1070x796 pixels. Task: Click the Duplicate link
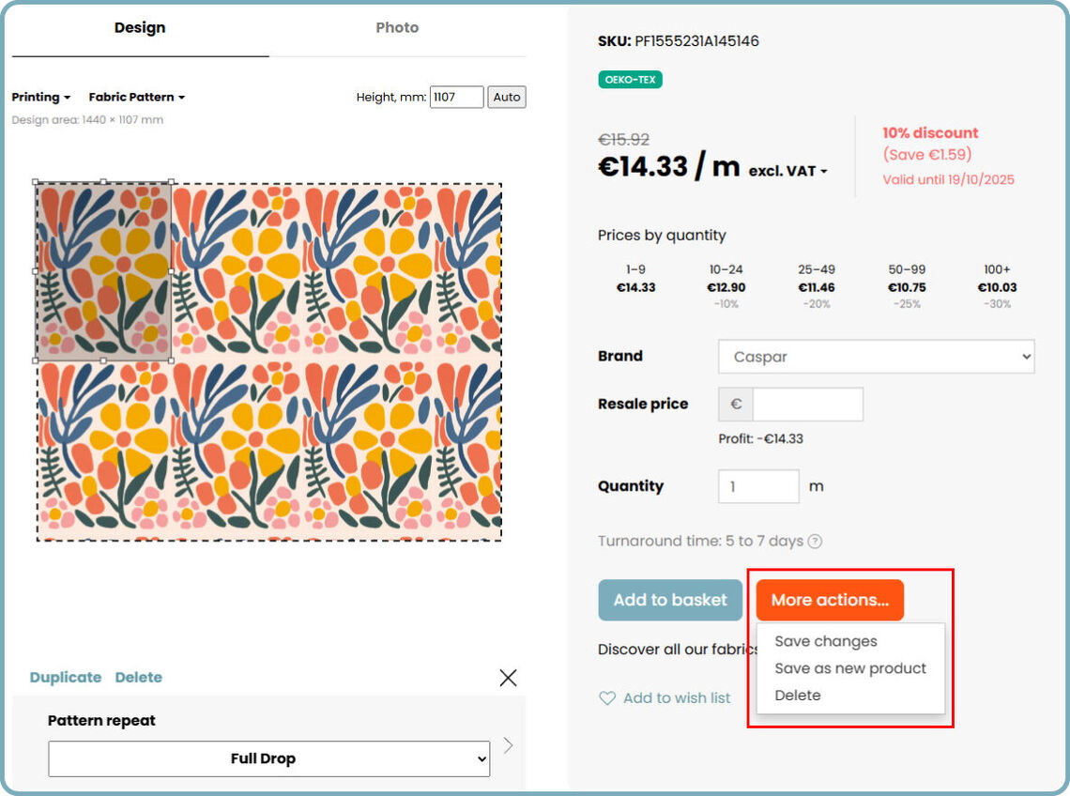click(66, 677)
